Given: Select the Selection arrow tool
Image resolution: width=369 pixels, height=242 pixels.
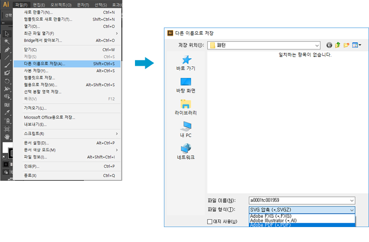Looking at the screenshot, I should [x=7, y=34].
